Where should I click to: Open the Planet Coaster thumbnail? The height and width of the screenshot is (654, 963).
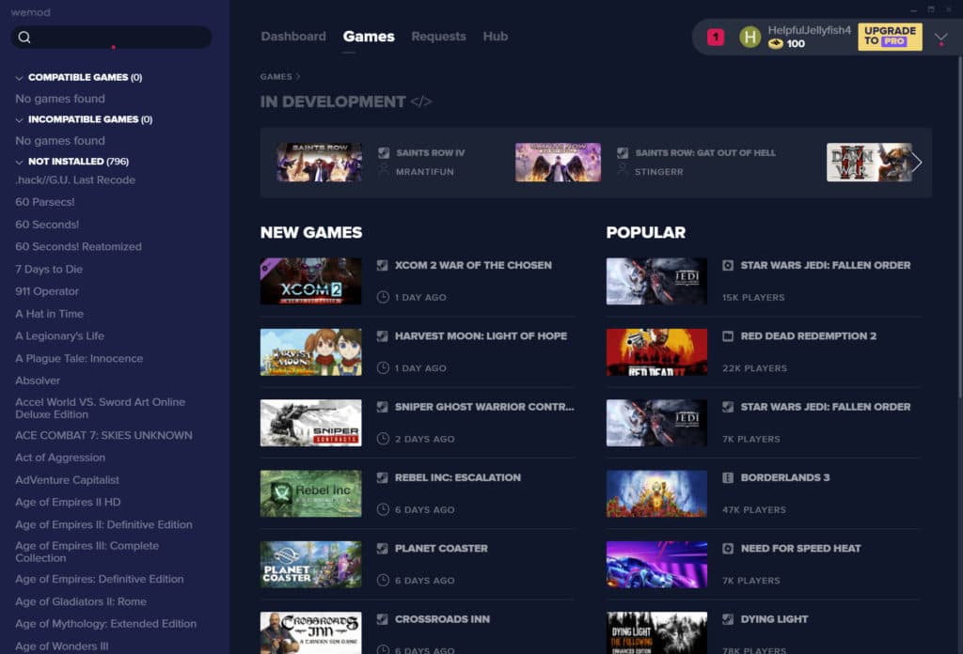[x=310, y=565]
